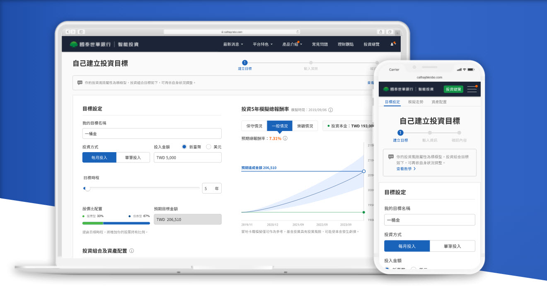Image resolution: width=547 pixels, height=296 pixels.
Task: Click info icon next to 投資組合及資產配置
Action: pyautogui.click(x=131, y=251)
